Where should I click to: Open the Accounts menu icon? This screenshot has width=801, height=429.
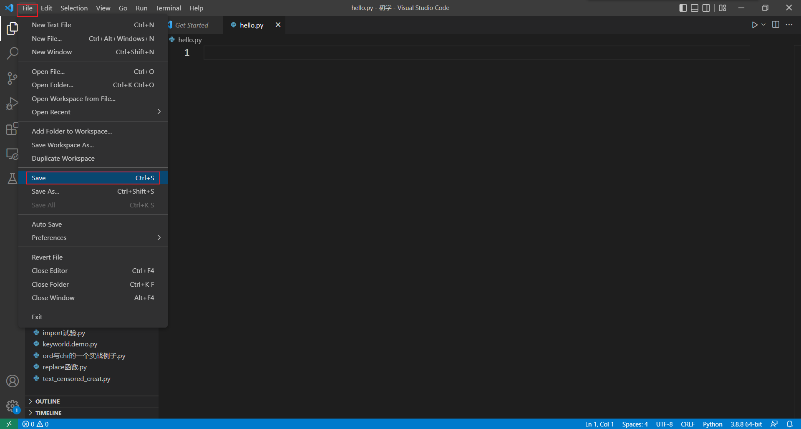click(13, 381)
